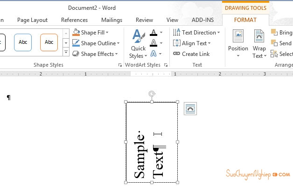Open Quick Styles WordArt gallery
This screenshot has height=186, width=293.
click(138, 44)
